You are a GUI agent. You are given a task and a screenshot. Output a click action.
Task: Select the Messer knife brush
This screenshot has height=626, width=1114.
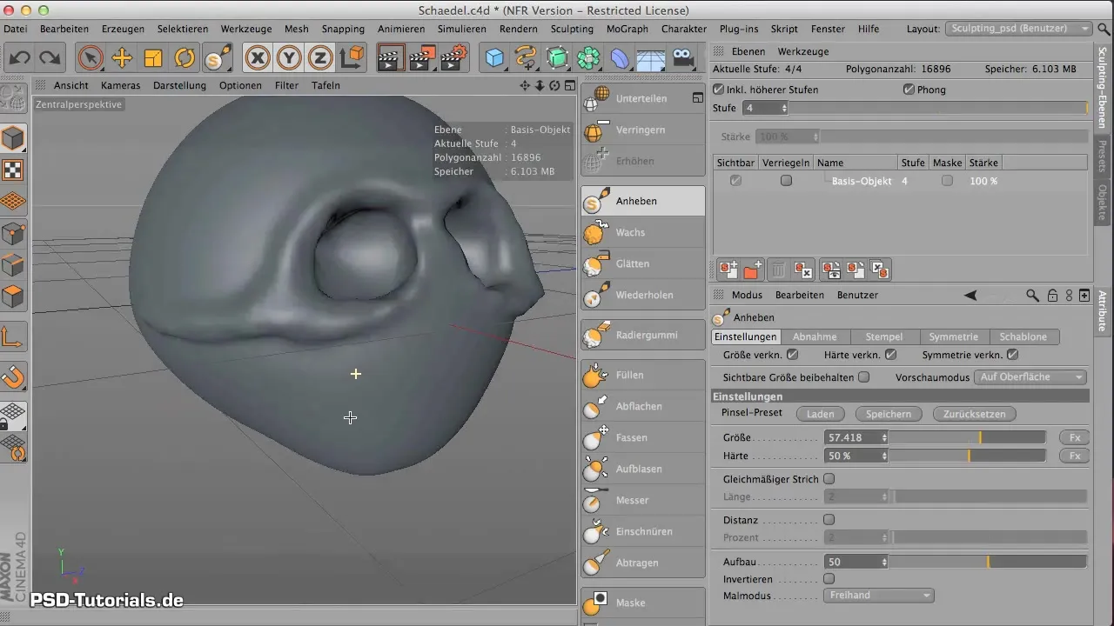[x=643, y=500]
